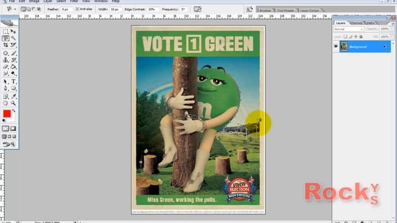Select the Rectangle shape tool
Image resolution: width=397 pixels, height=223 pixels.
click(14, 88)
